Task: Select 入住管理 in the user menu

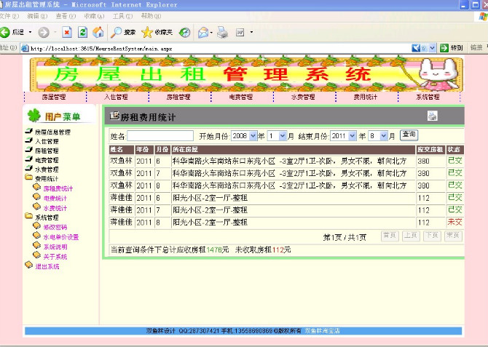Action: (x=47, y=141)
